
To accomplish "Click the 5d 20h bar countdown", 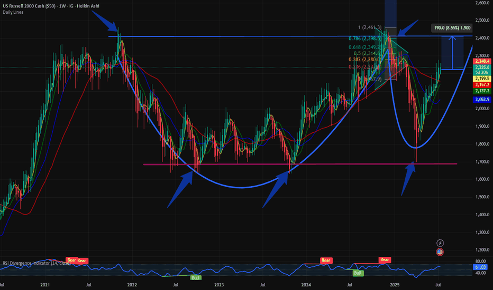I will click(482, 72).
